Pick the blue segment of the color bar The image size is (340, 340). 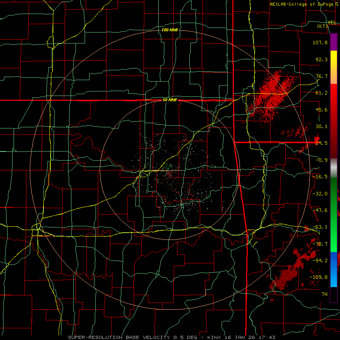click(x=334, y=269)
